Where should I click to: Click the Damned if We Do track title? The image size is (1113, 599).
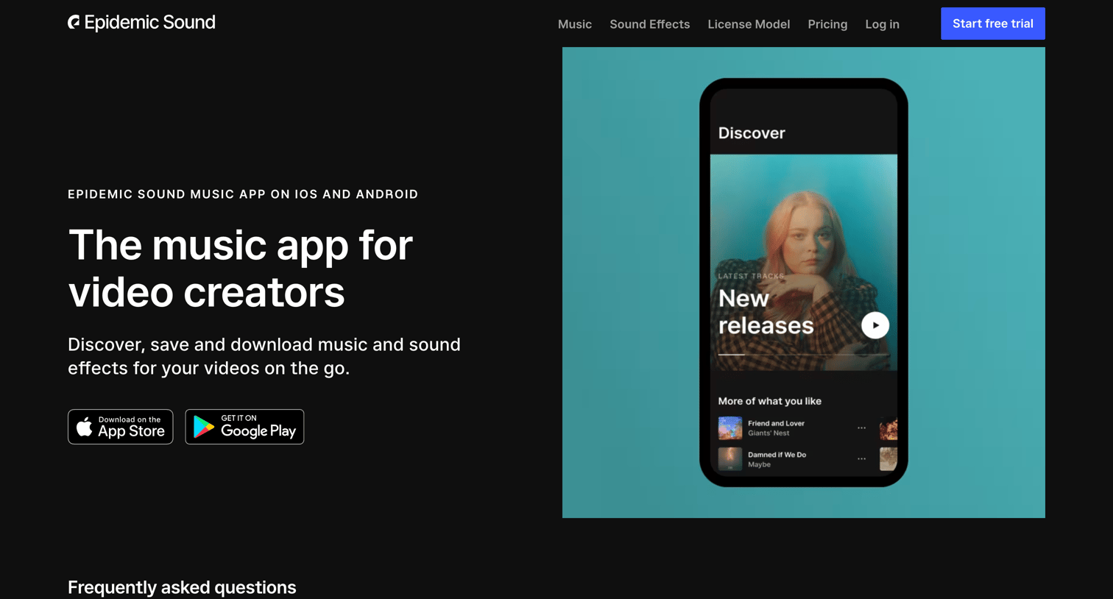pyautogui.click(x=777, y=455)
